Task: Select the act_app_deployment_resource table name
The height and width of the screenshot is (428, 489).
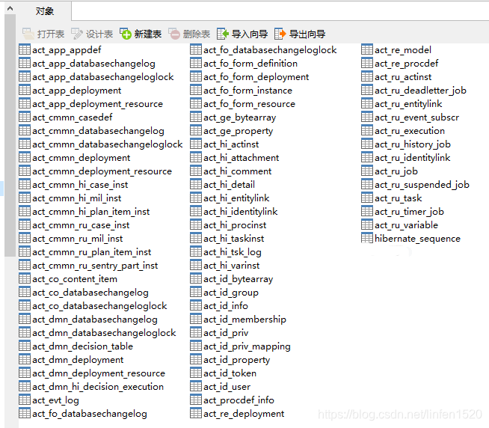Action: (98, 104)
